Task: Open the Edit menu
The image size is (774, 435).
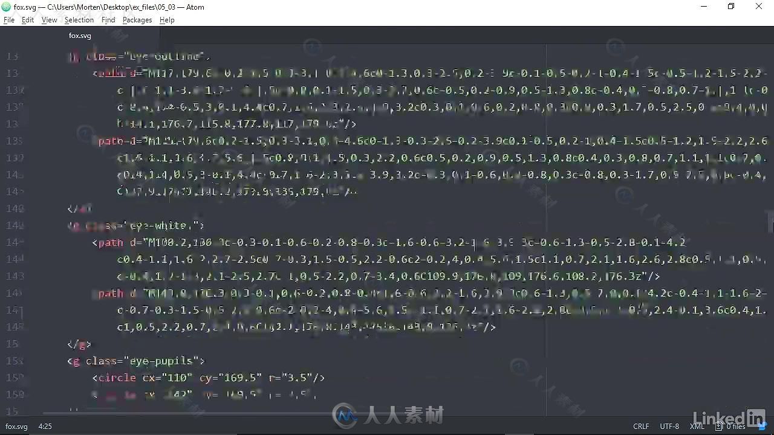Action: coord(28,20)
